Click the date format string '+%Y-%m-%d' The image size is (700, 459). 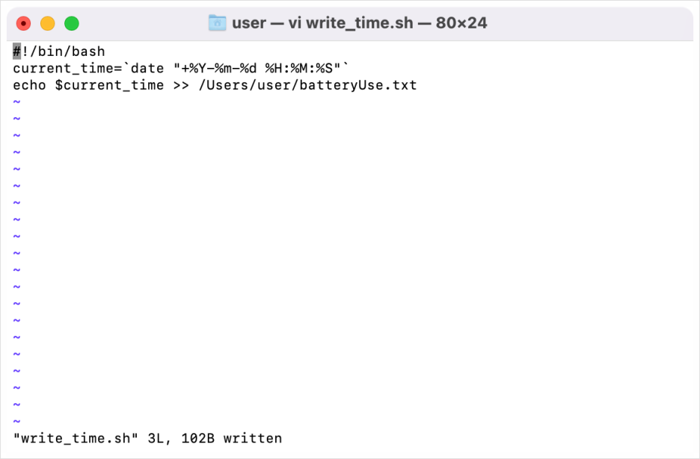click(x=218, y=68)
